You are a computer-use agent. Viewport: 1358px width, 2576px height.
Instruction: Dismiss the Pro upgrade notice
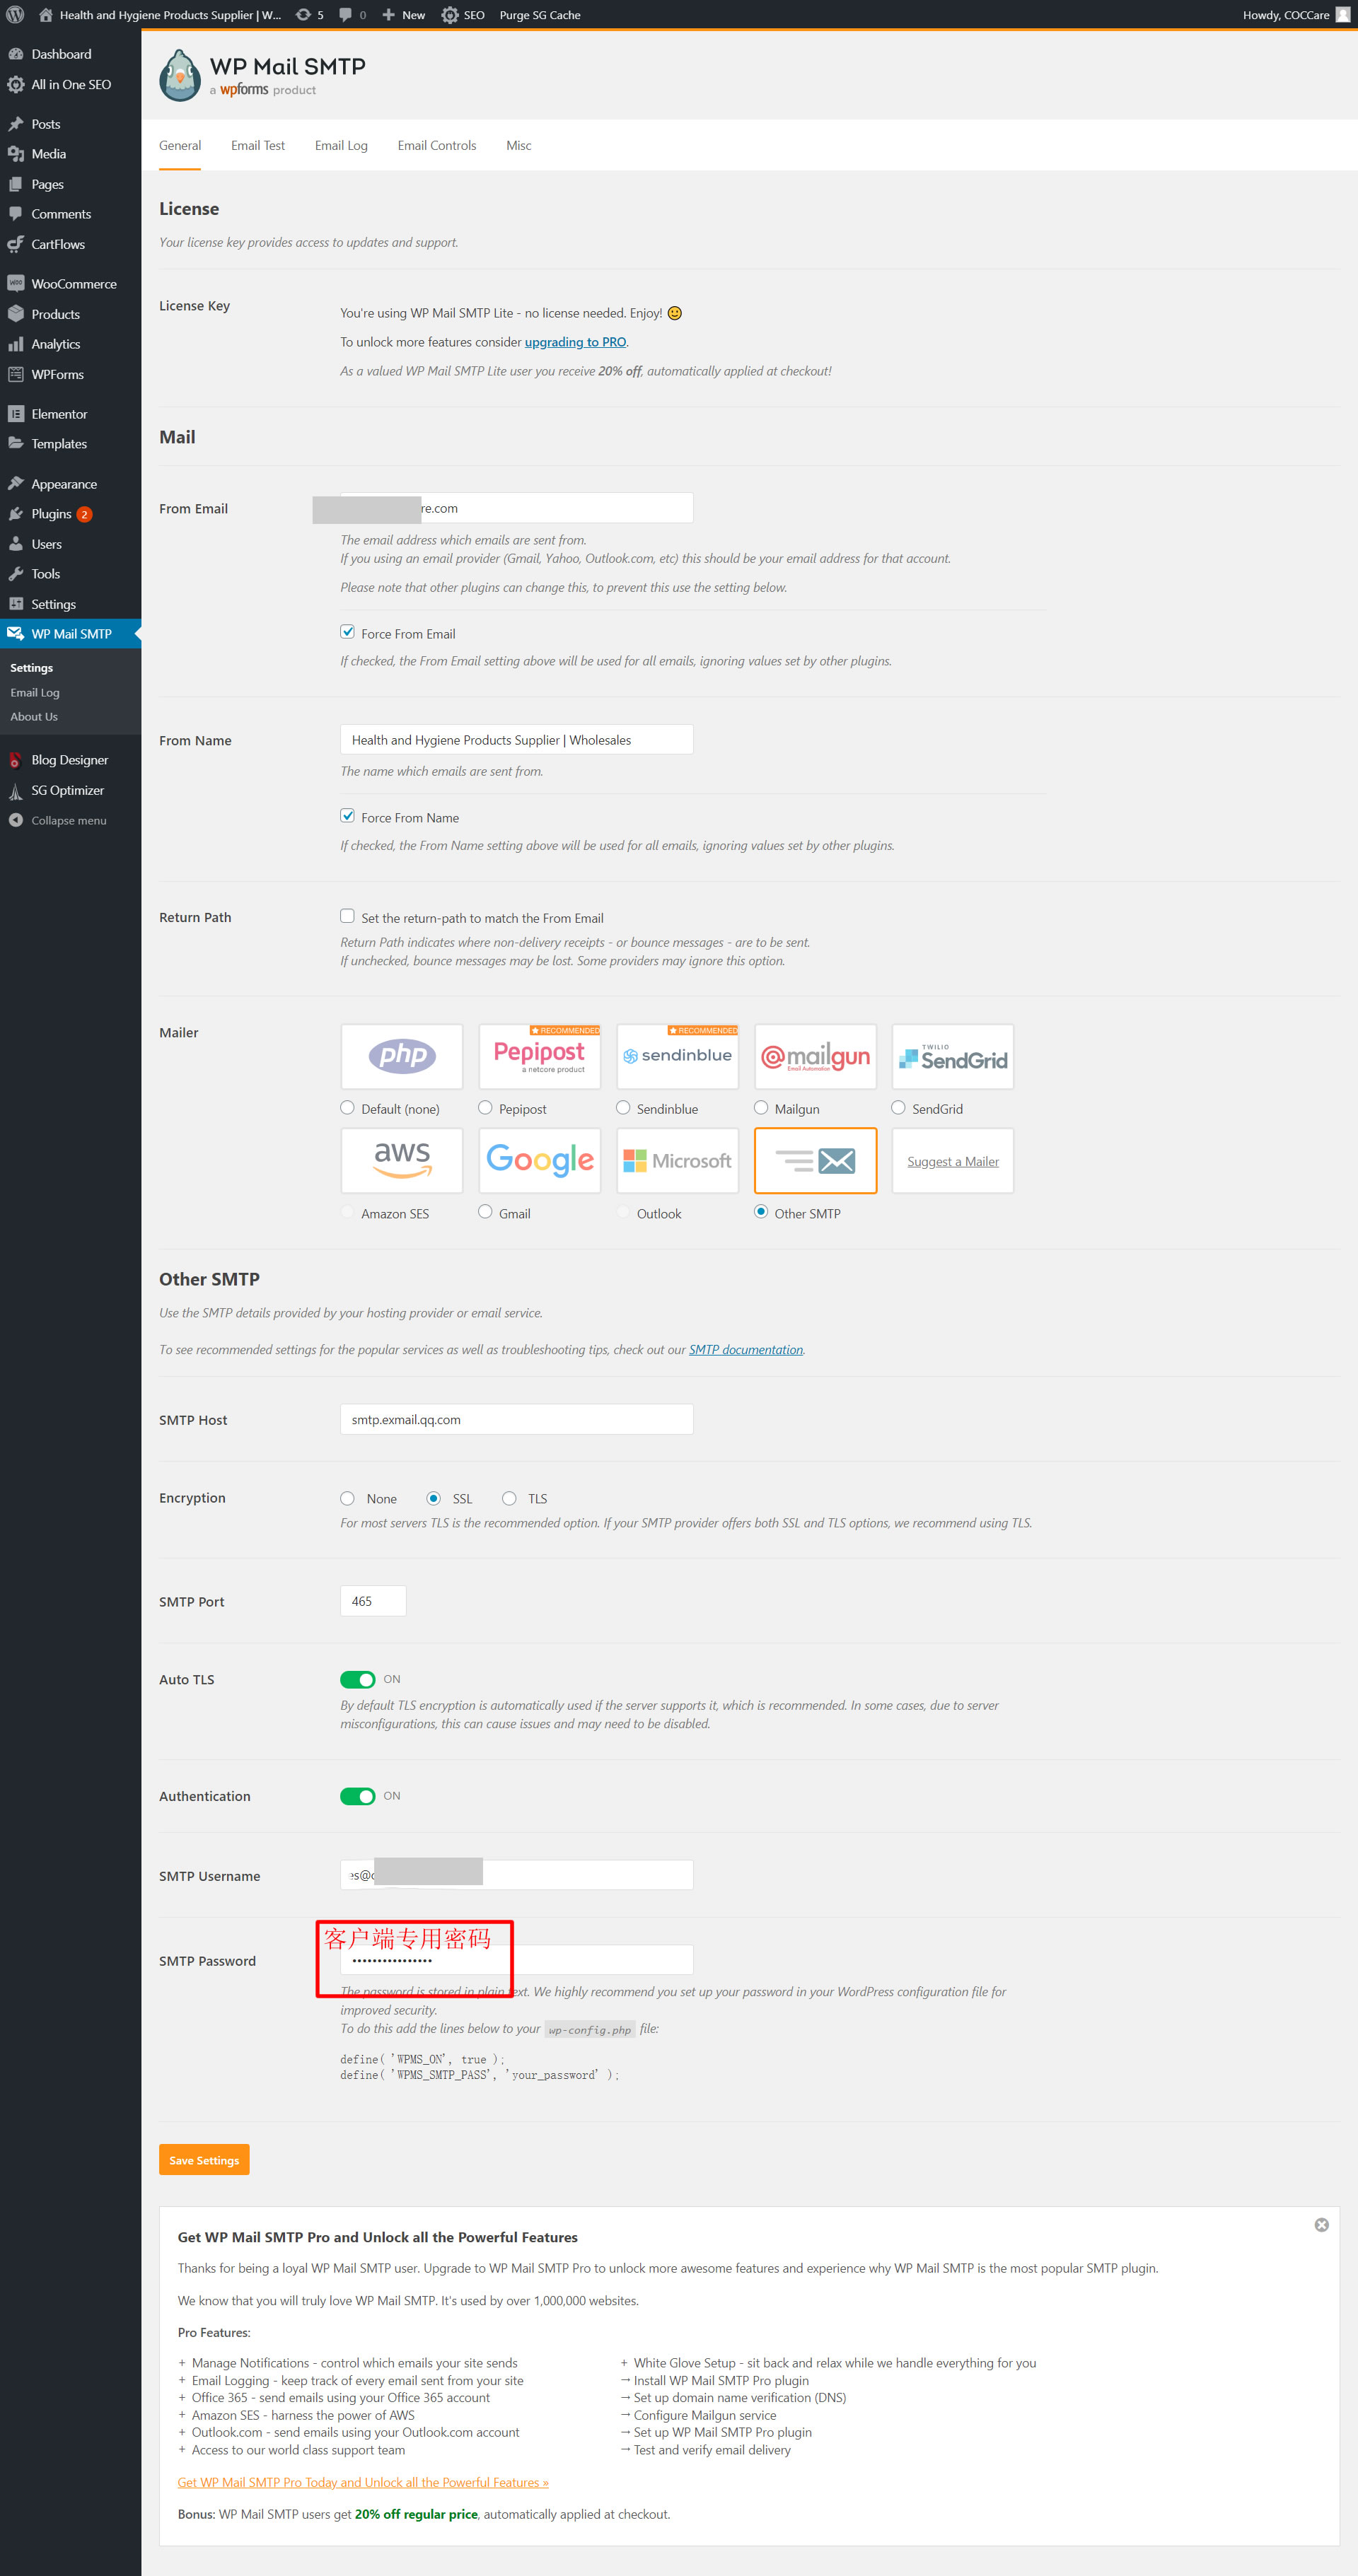pyautogui.click(x=1321, y=2224)
